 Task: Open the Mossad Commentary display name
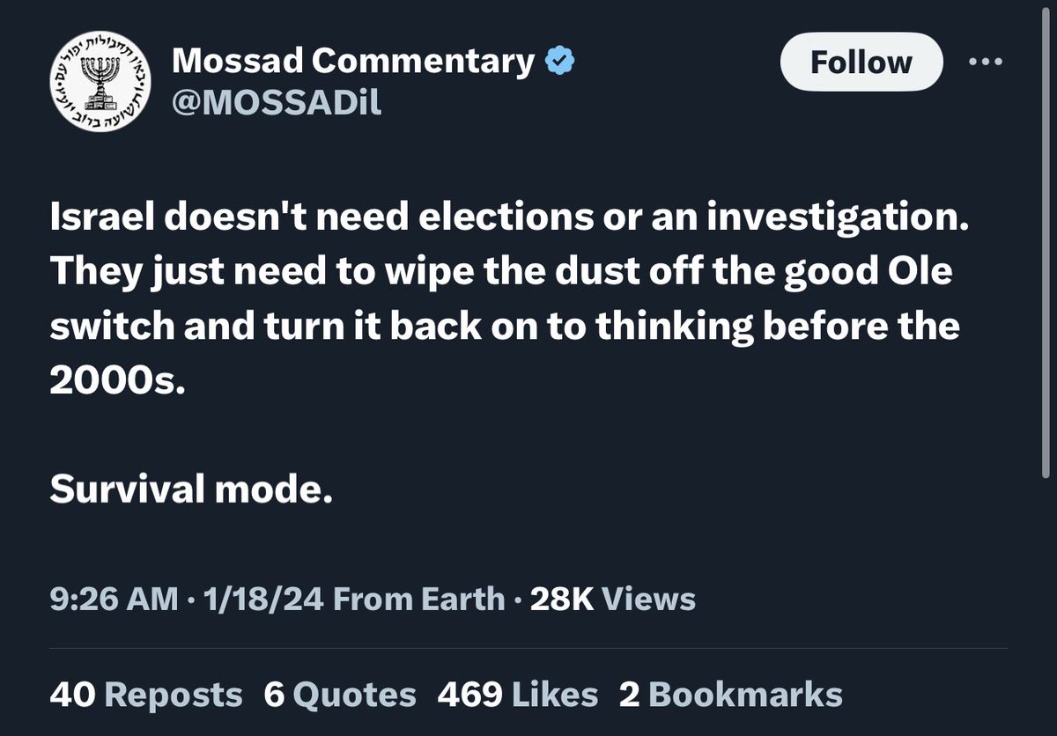353,61
